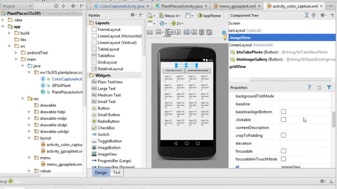
Task: Toggle focusableInTouchMode checkbox
Action: click(x=283, y=159)
